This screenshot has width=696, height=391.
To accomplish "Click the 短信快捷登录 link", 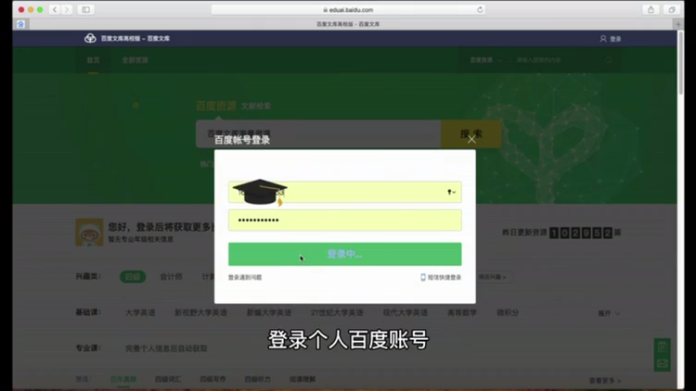I will pos(441,278).
